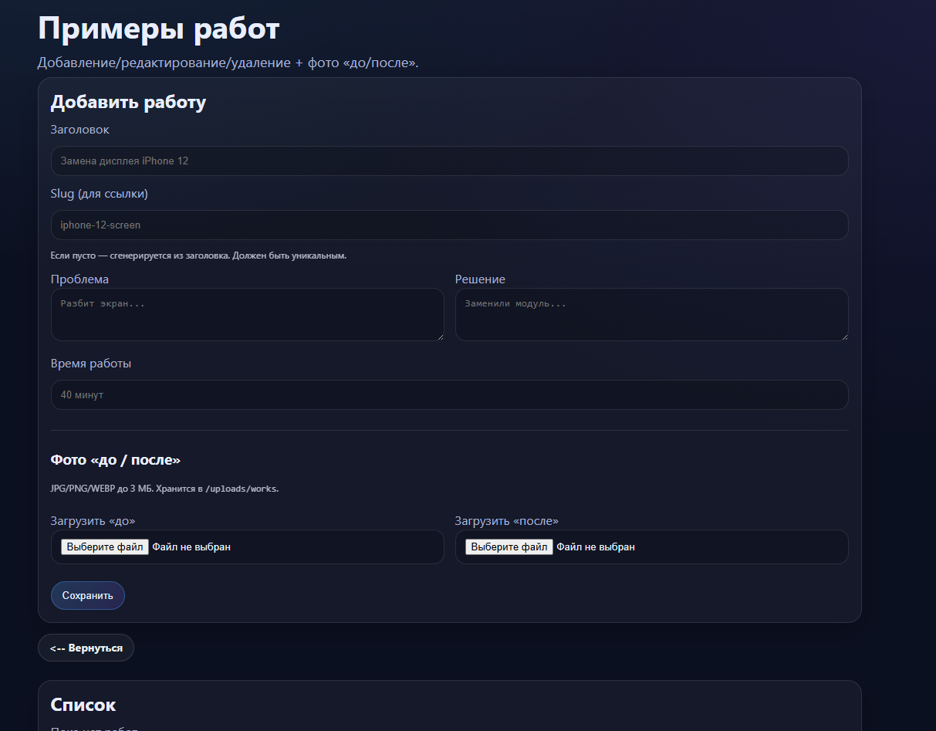Screen dimensions: 936x731
Task: Click the Заголовок input field
Action: (x=449, y=161)
